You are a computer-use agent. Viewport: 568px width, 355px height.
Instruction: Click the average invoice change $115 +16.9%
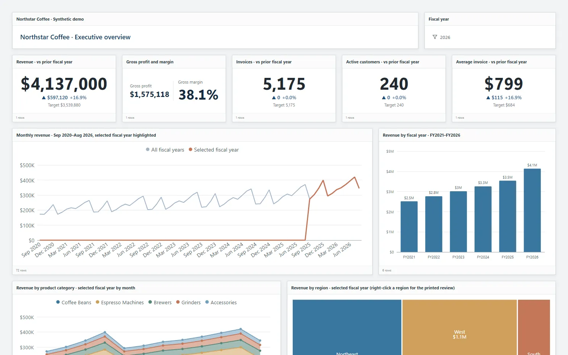click(504, 98)
